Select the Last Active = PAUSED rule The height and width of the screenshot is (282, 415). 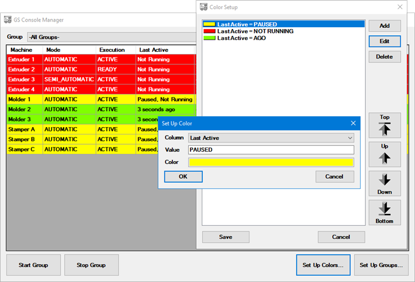point(247,24)
